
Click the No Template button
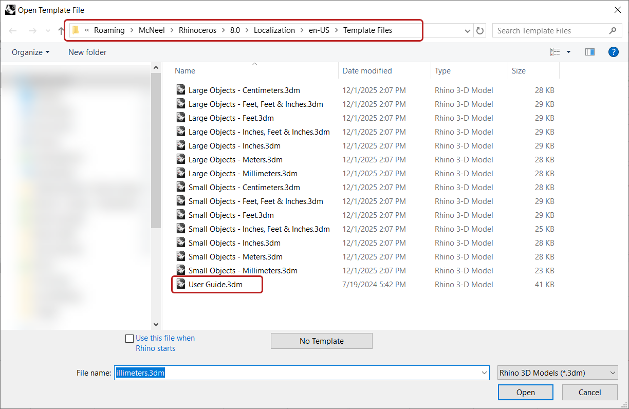321,341
